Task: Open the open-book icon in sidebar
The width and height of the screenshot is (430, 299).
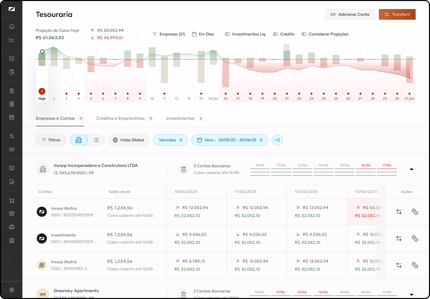Action: (x=12, y=168)
